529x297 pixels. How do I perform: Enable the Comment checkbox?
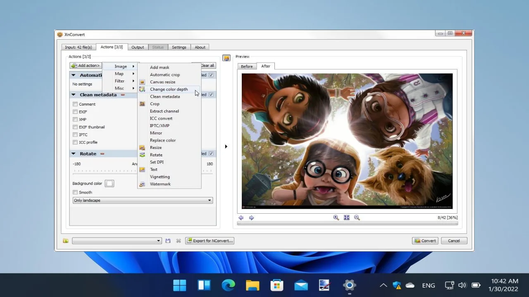pyautogui.click(x=75, y=104)
